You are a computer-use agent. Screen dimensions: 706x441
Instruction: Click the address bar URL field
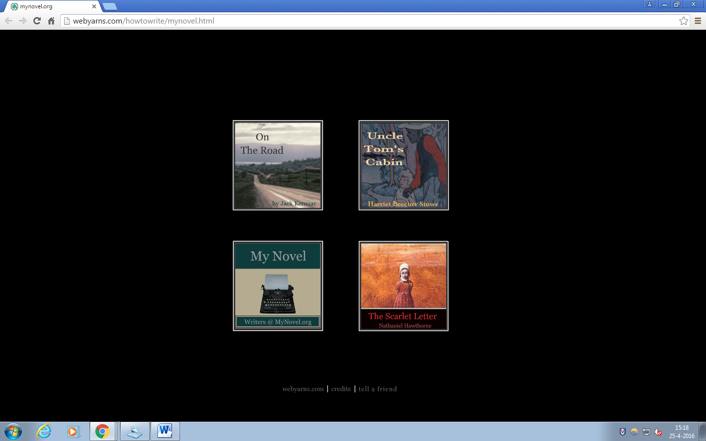[375, 21]
